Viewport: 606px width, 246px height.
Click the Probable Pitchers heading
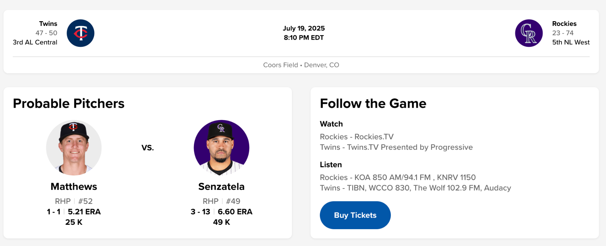pyautogui.click(x=69, y=103)
